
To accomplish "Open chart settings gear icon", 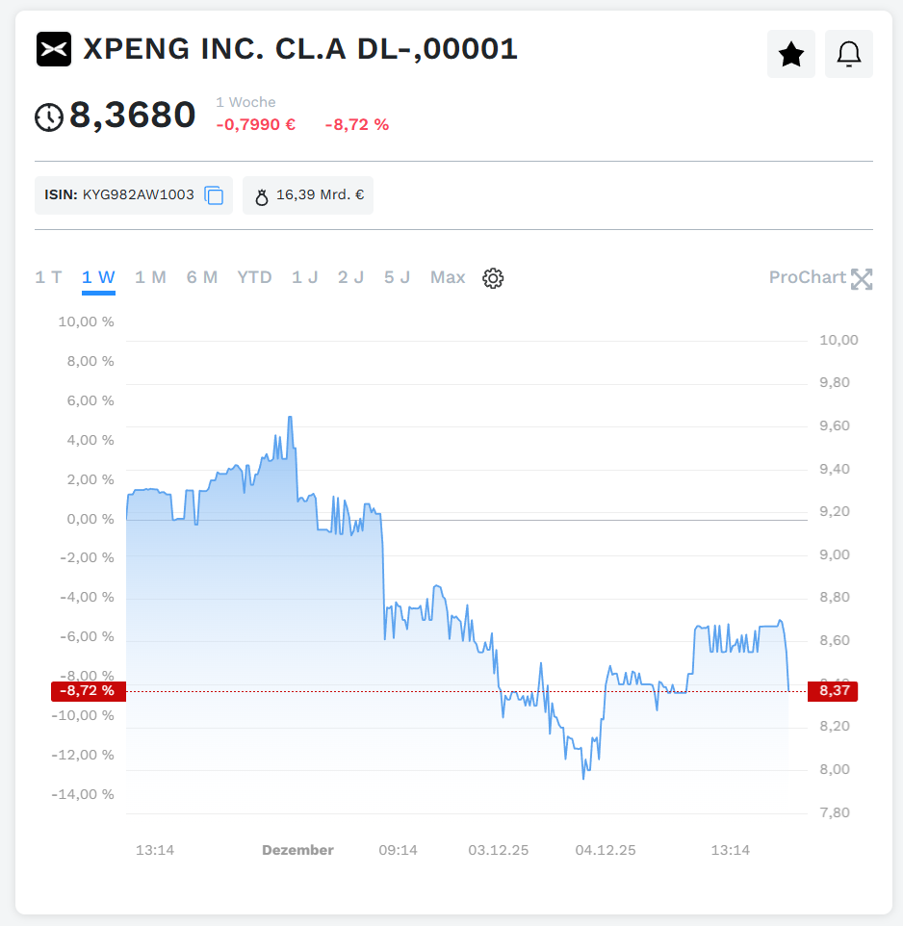I will pyautogui.click(x=493, y=278).
